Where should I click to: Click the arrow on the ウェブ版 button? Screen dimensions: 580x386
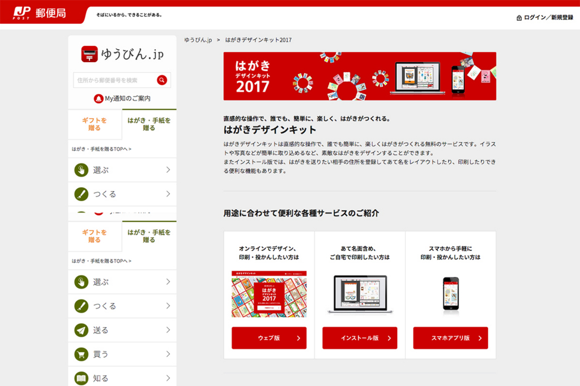tap(298, 338)
